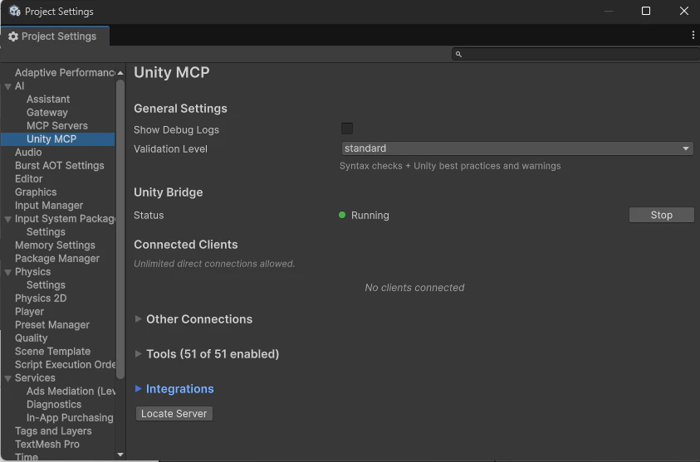Click the sidebar scroll-down arrow
Screen dimensions: 700x462
[x=120, y=455]
